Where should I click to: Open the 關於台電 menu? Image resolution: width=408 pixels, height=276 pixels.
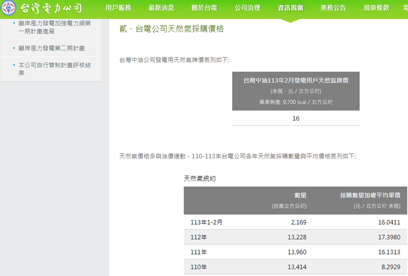[x=204, y=8]
